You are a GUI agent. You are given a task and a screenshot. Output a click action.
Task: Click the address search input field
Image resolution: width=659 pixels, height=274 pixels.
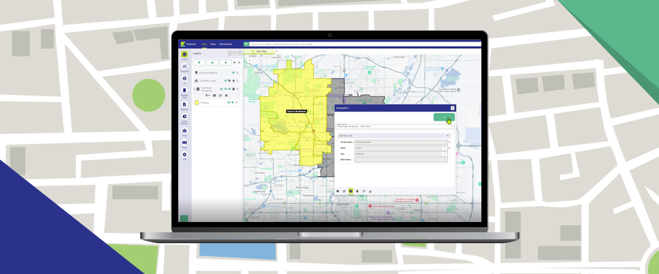[365, 44]
